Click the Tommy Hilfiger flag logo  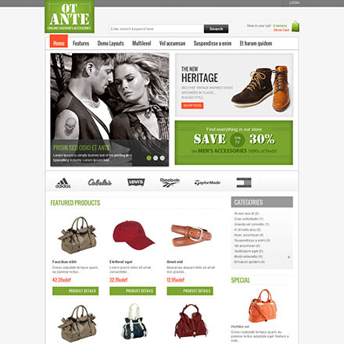point(244,182)
